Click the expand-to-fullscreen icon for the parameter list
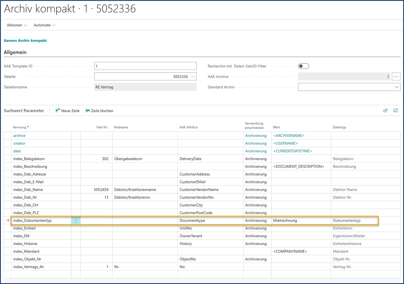 pyautogui.click(x=395, y=110)
